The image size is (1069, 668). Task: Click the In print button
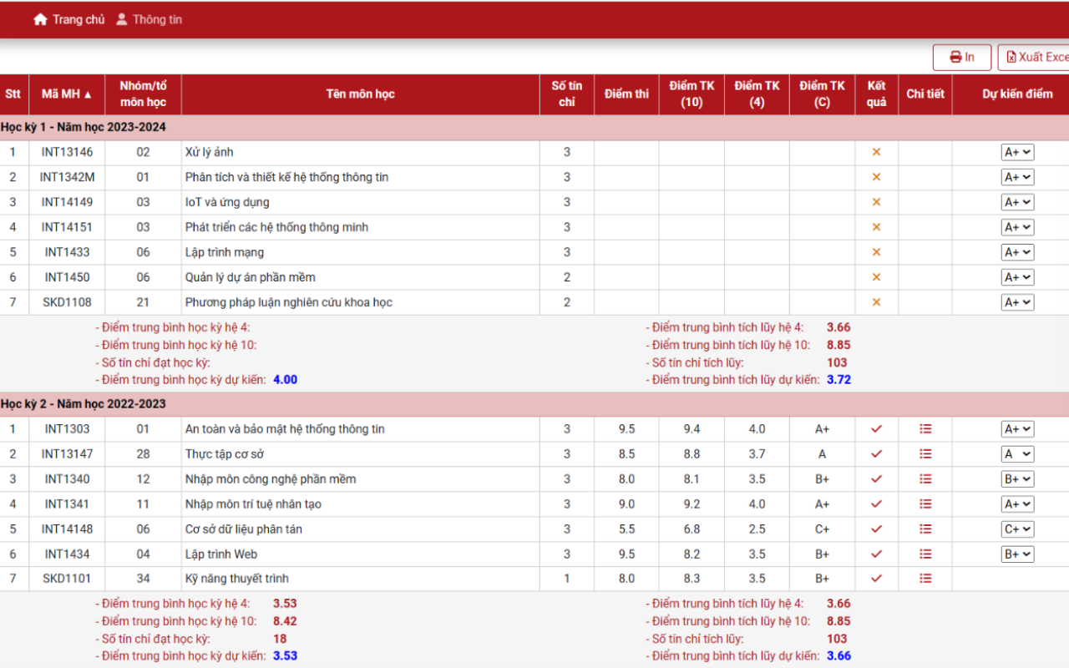[x=962, y=58]
